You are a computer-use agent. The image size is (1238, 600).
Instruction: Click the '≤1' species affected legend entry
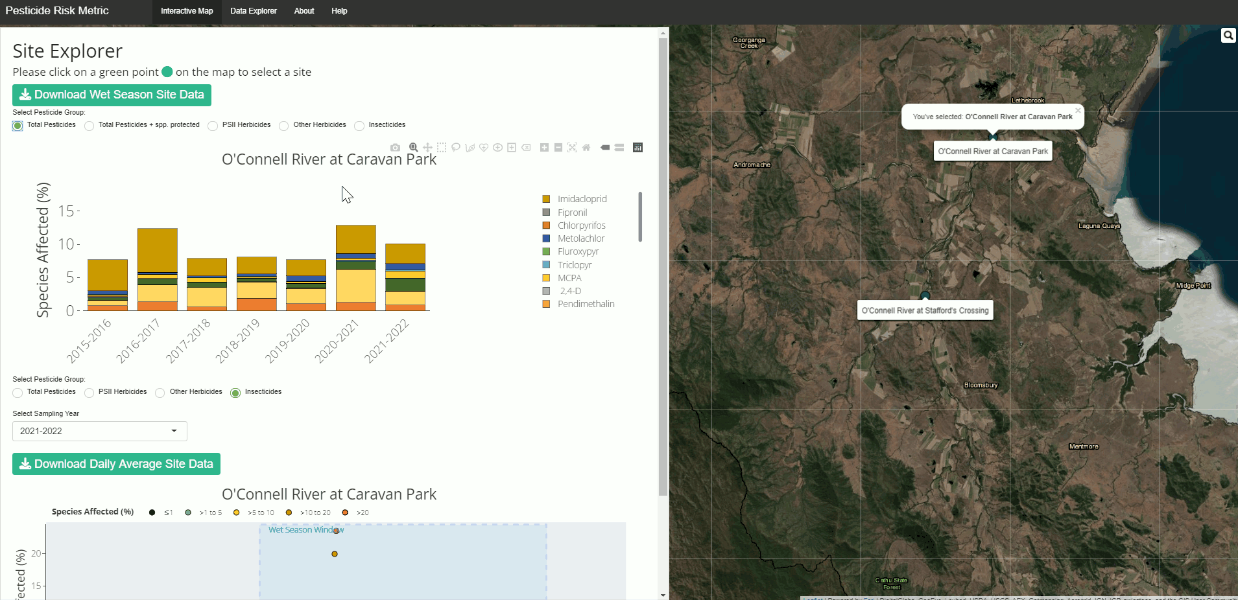click(168, 513)
